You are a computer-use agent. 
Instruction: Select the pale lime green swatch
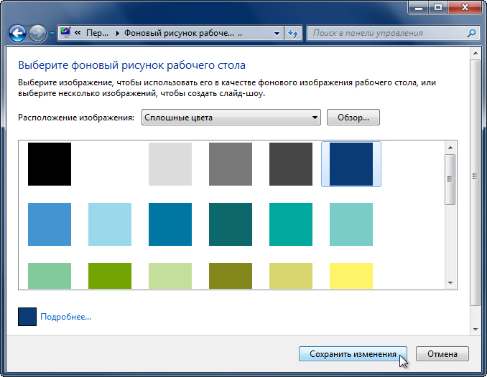click(x=170, y=276)
